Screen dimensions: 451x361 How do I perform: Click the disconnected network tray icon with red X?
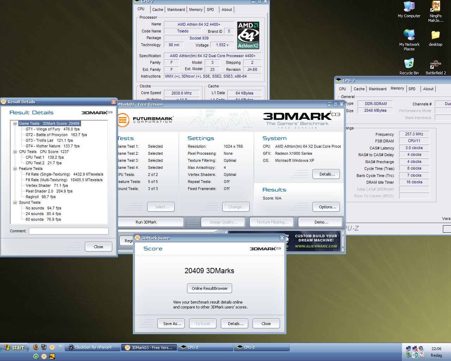pos(415,349)
